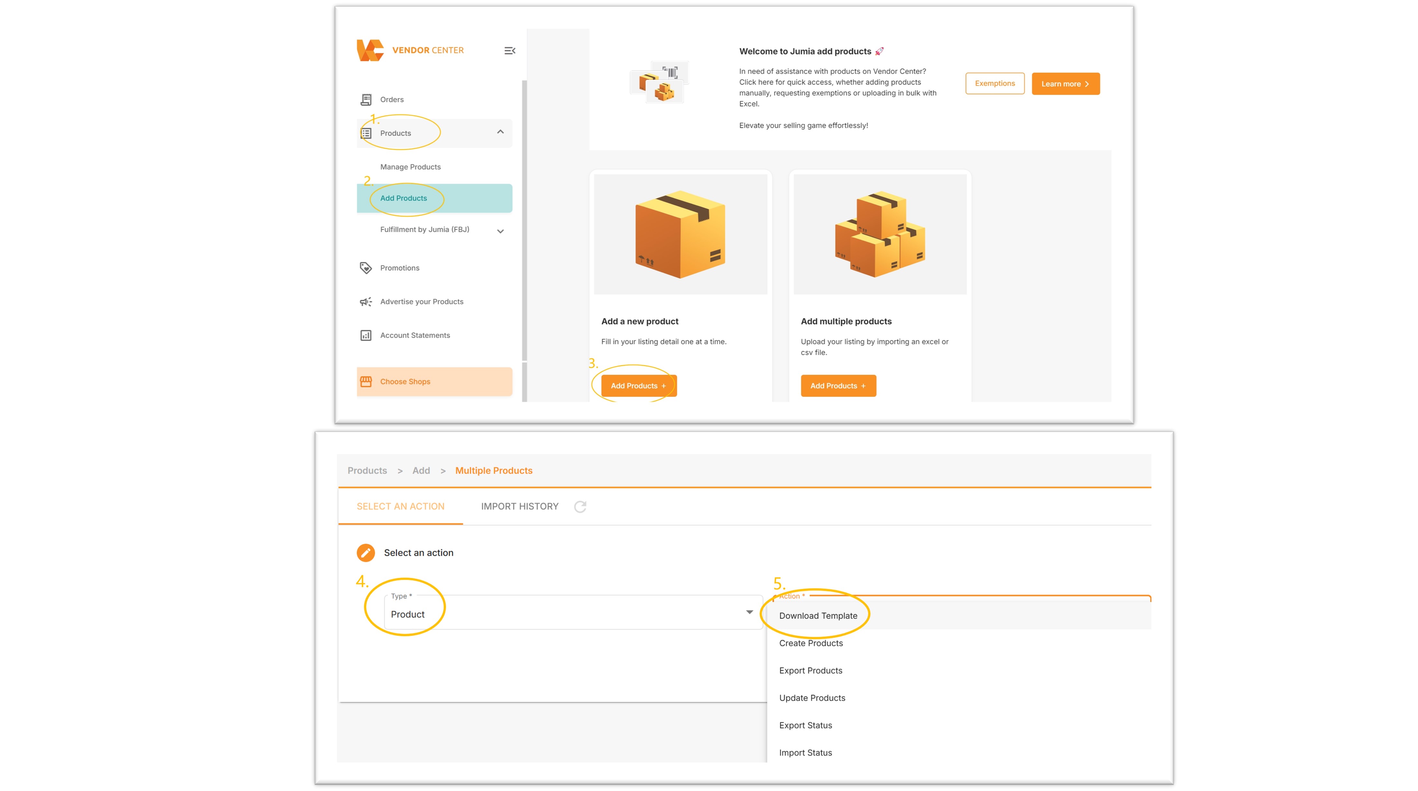Screen dimensions: 1418x791
Task: Click the refresh icon beside Import History
Action: [x=580, y=507]
